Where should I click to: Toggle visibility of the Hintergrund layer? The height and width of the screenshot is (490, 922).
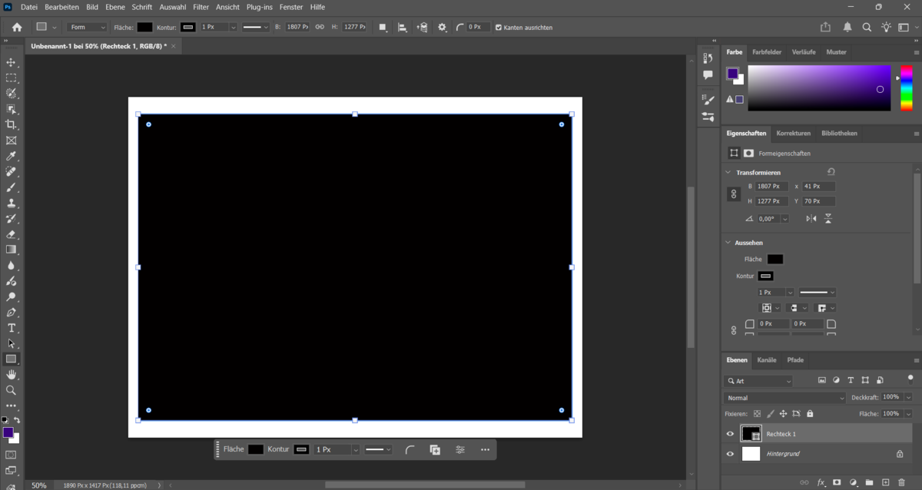[x=729, y=453]
